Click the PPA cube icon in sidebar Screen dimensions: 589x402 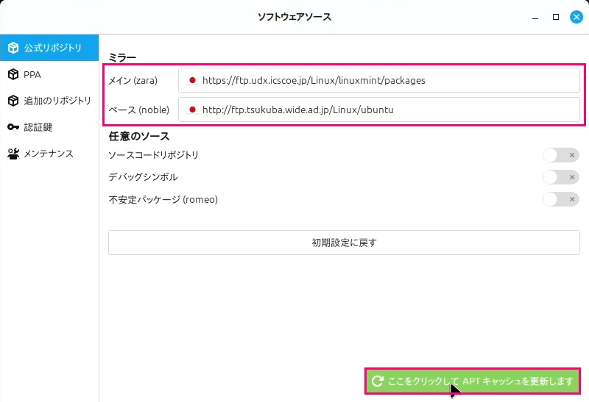pos(13,74)
